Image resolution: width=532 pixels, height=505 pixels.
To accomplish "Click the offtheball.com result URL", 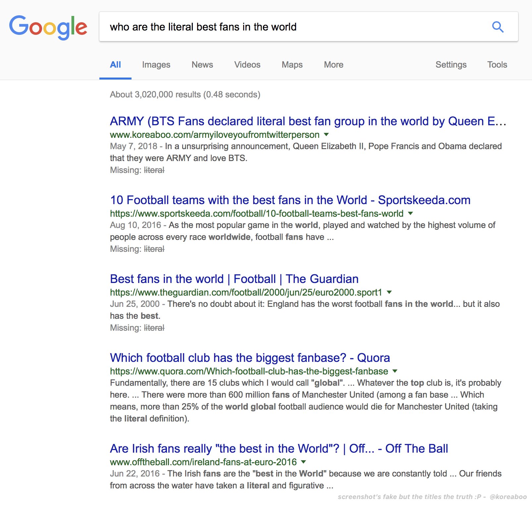I will pyautogui.click(x=203, y=462).
